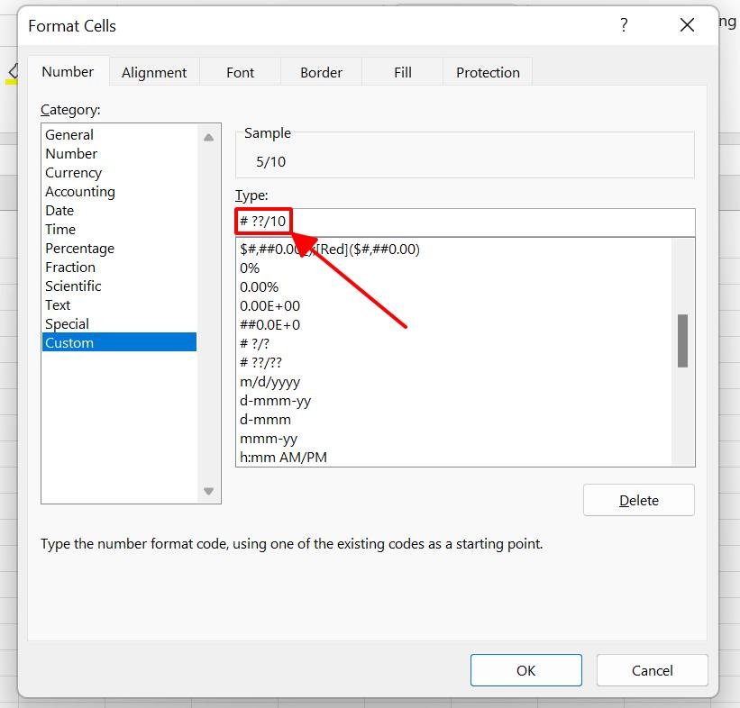Select the Text category
This screenshot has height=708, width=740.
pos(119,304)
